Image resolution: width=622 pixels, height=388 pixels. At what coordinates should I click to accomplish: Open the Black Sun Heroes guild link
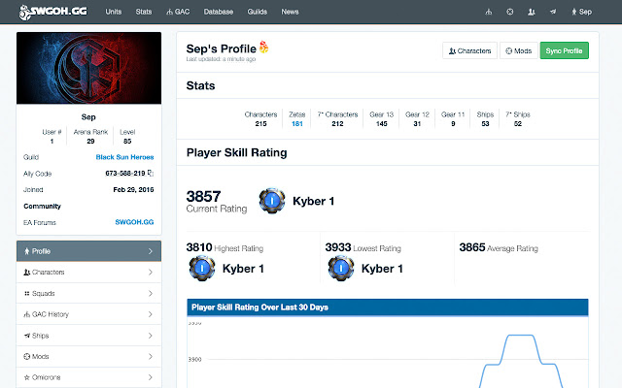tap(124, 157)
